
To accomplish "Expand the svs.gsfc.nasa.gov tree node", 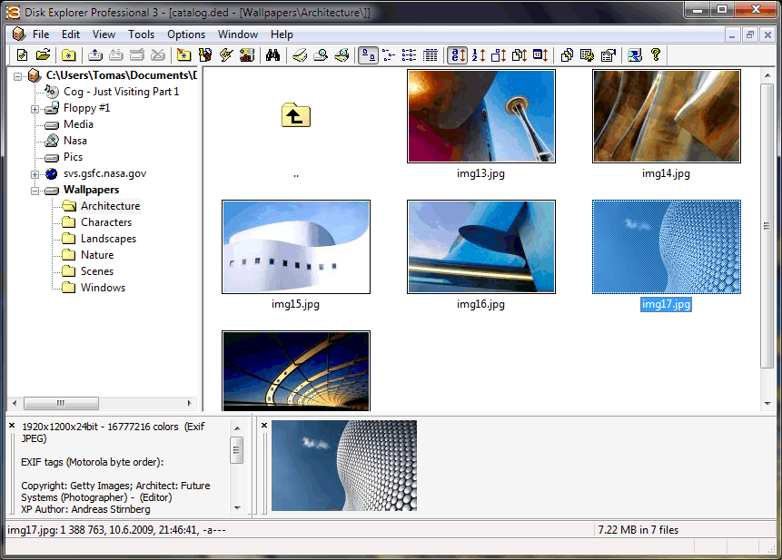I will (x=35, y=173).
